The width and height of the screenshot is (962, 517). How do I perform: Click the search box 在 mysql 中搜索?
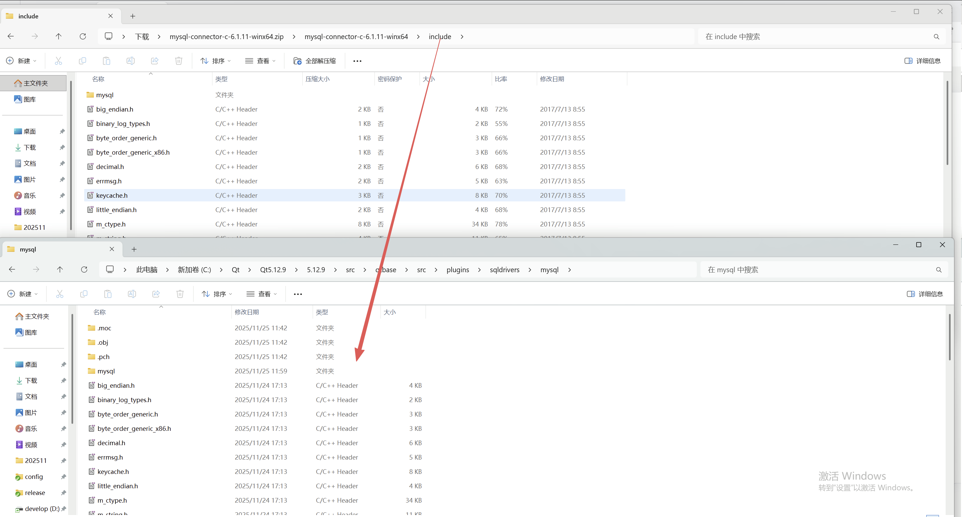[803, 269]
